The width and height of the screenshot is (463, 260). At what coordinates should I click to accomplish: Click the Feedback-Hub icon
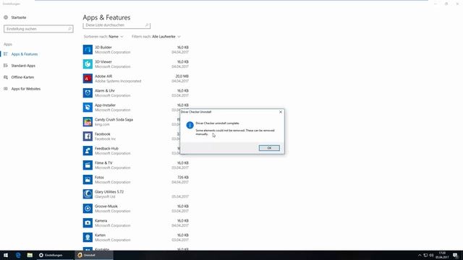point(88,151)
